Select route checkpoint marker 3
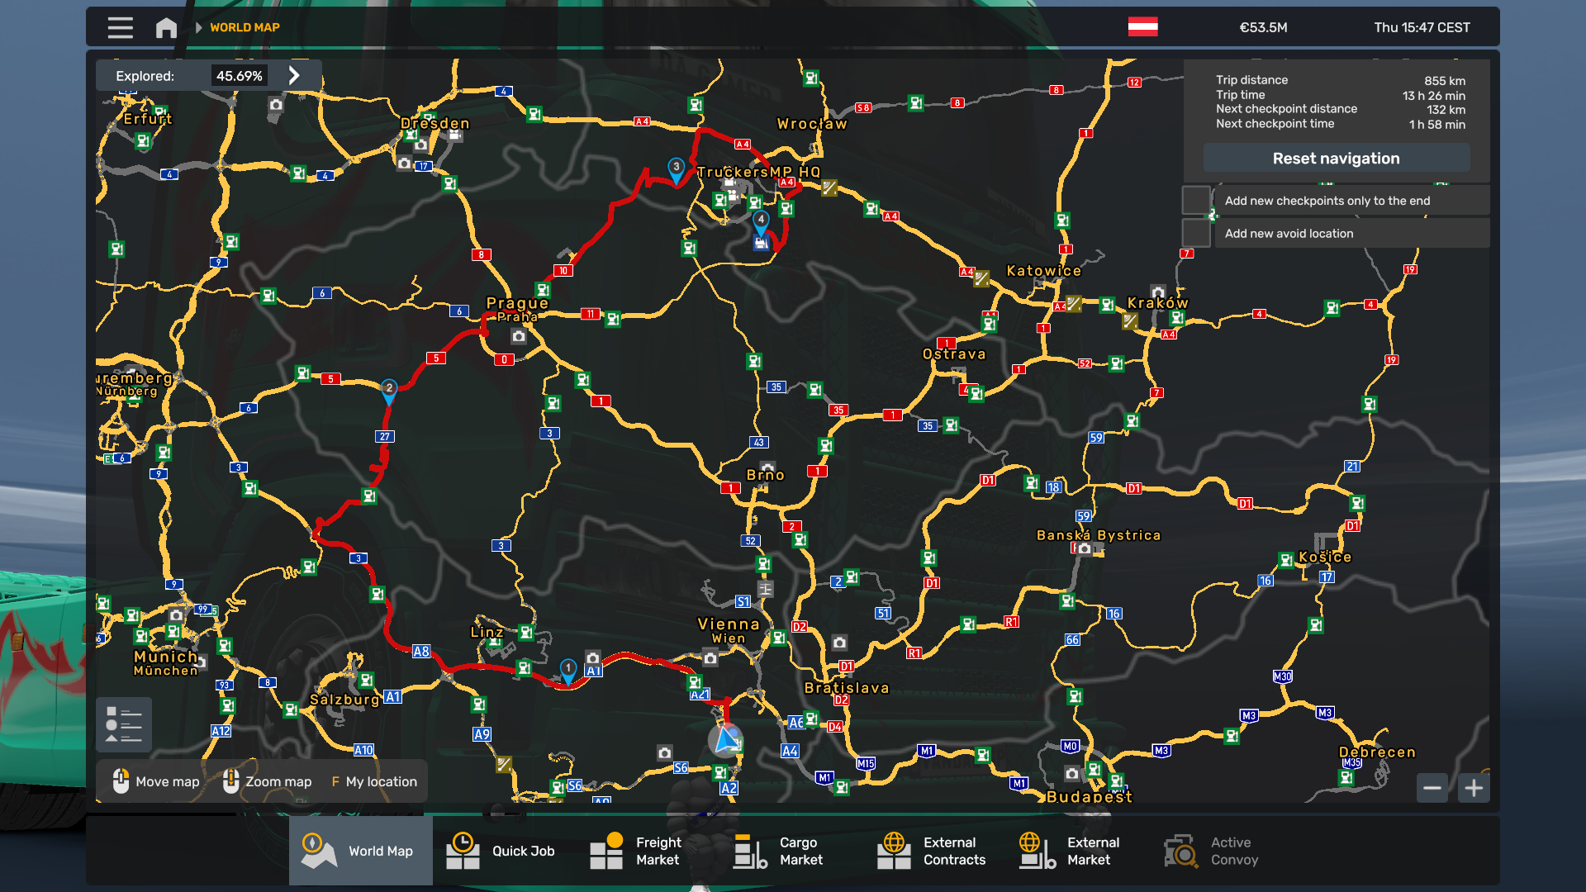This screenshot has width=1586, height=892. click(x=676, y=169)
